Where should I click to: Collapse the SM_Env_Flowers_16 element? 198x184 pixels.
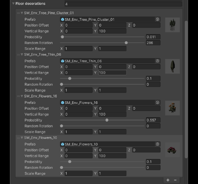[x=22, y=96]
